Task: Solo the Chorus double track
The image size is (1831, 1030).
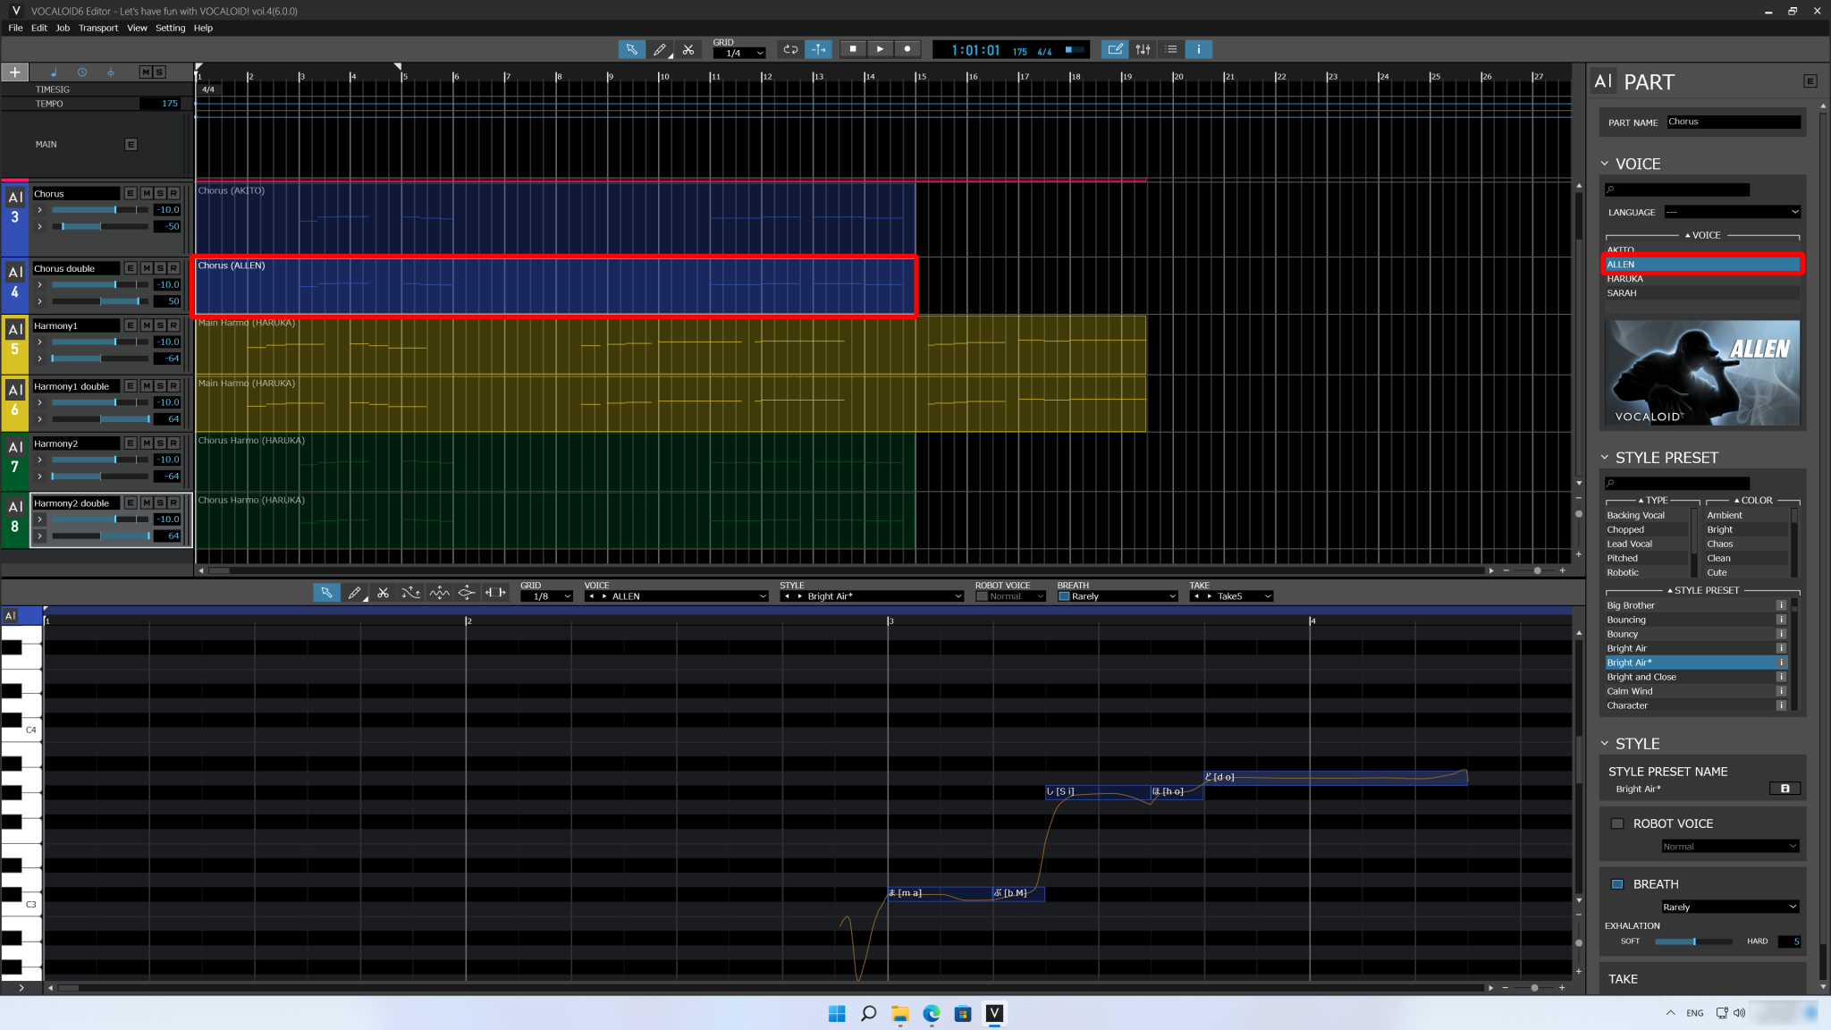Action: pos(160,268)
